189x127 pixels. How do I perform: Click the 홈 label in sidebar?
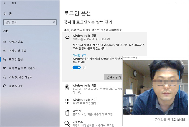click(11, 13)
